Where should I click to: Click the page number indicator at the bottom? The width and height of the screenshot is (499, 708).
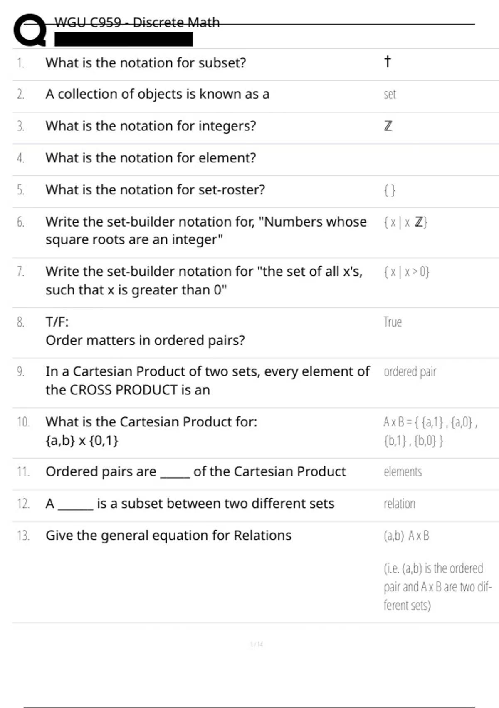click(x=257, y=644)
